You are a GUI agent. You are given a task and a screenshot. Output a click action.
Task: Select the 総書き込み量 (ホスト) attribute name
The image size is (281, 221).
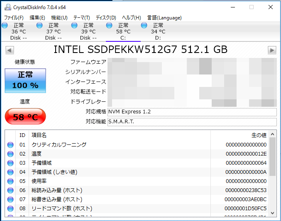coord(57,199)
